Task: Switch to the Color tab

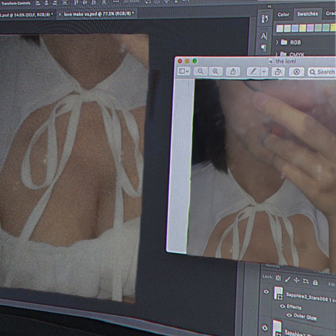Action: point(283,14)
